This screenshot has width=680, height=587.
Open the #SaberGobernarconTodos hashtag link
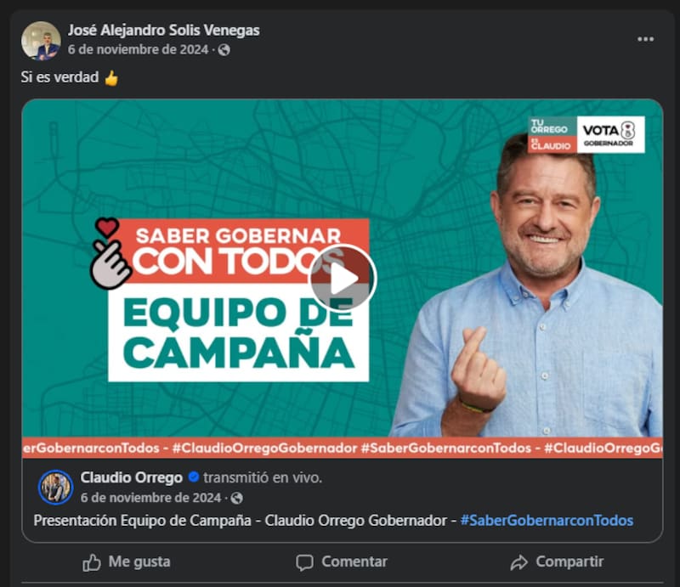pos(547,520)
